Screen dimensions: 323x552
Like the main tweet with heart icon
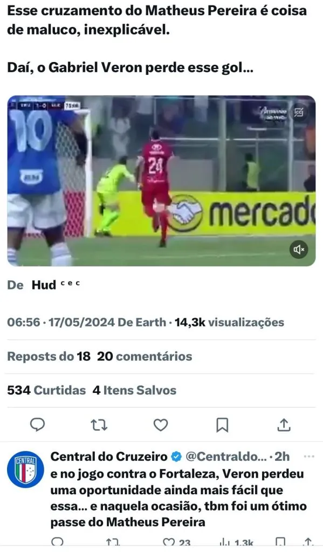click(161, 425)
